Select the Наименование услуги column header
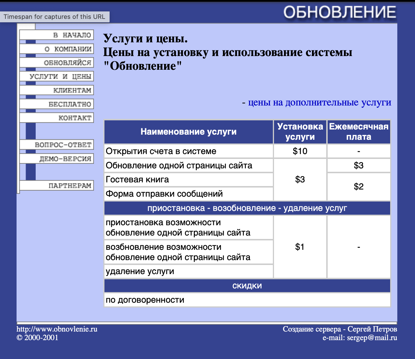The image size is (415, 359). [189, 132]
